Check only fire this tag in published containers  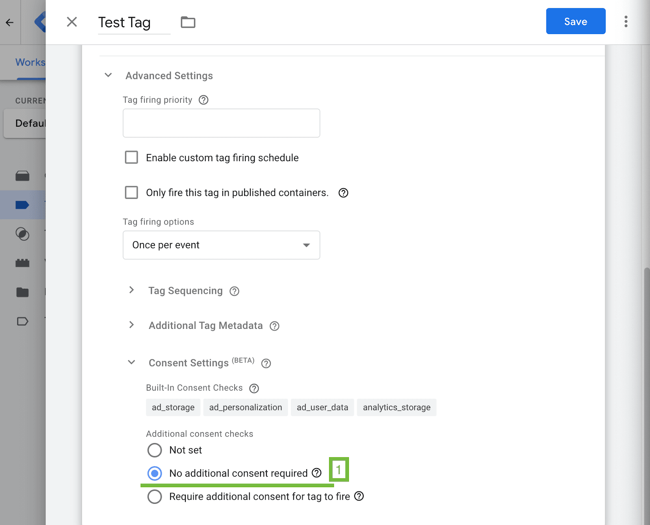click(x=131, y=192)
